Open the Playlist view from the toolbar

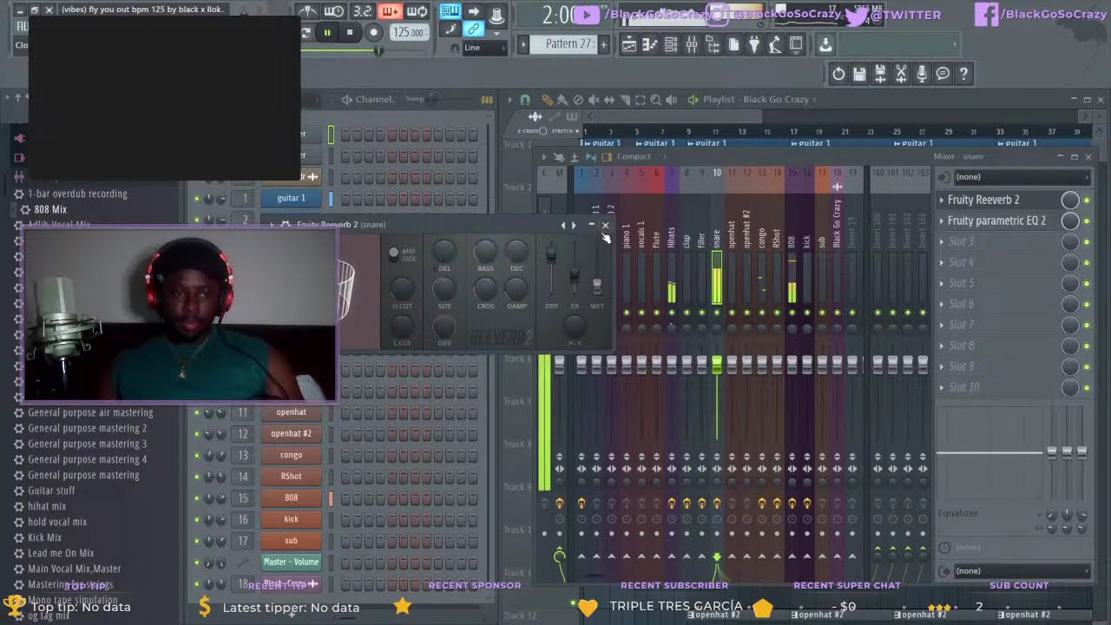click(x=628, y=45)
